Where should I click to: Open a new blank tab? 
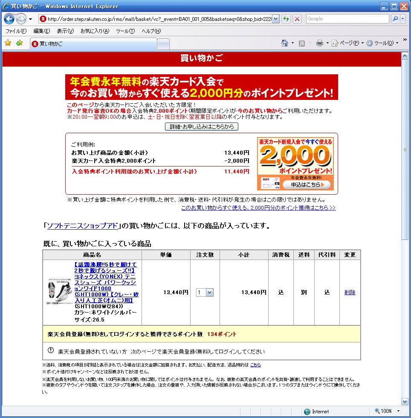click(x=163, y=44)
